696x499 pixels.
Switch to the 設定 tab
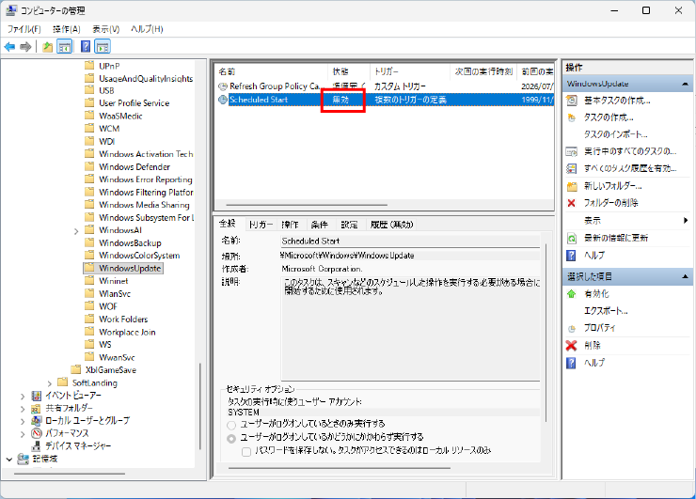(349, 225)
